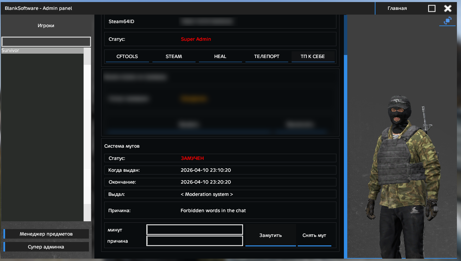
Task: Click the Система мутов heading
Action: pyautogui.click(x=122, y=146)
